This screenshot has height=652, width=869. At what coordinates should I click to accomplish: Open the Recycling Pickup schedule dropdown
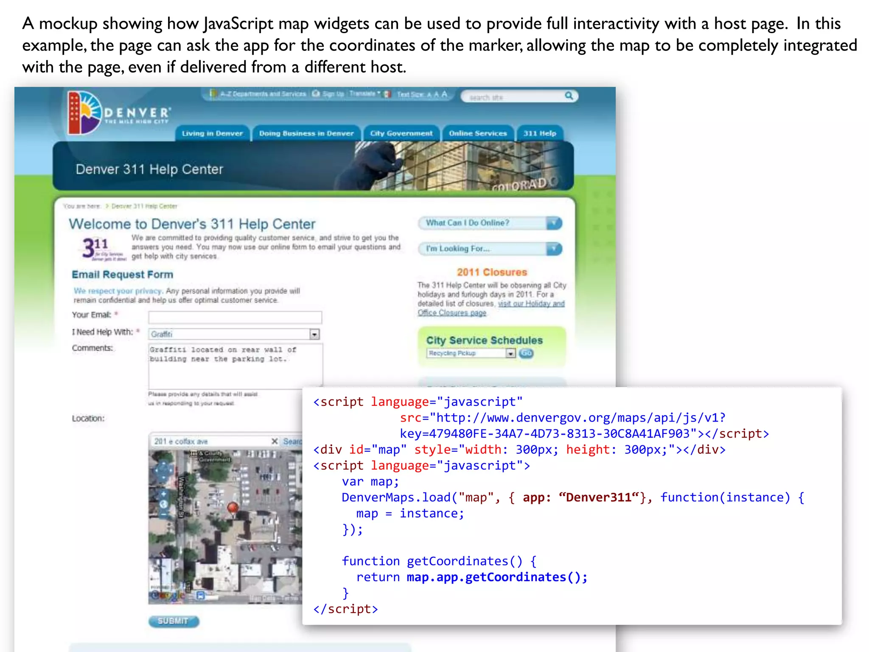(510, 353)
